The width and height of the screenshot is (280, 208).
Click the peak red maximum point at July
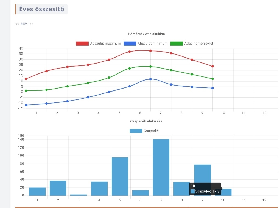(x=150, y=51)
